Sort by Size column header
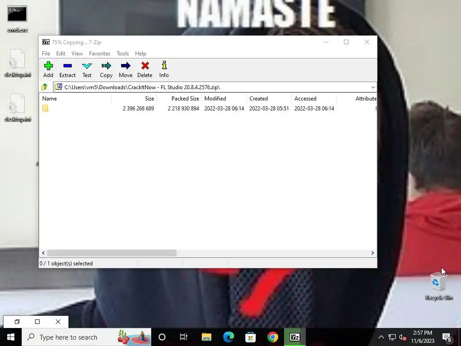Image resolution: width=461 pixels, height=346 pixels. coord(134,99)
